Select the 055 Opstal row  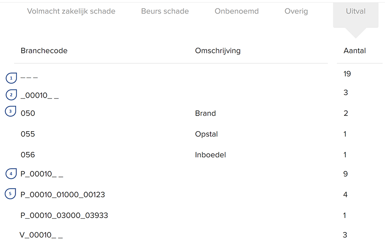pos(28,134)
